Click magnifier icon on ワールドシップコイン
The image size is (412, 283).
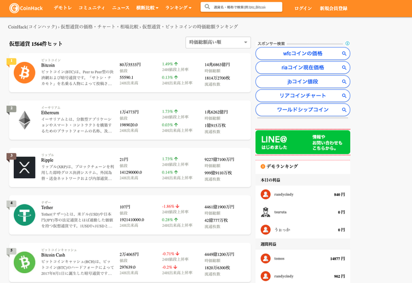coord(344,109)
